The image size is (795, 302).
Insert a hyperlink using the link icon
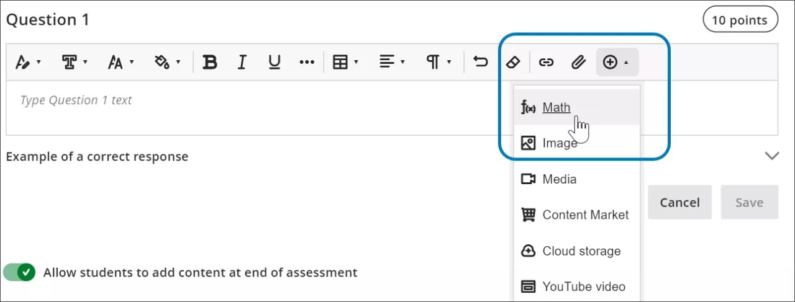click(546, 62)
